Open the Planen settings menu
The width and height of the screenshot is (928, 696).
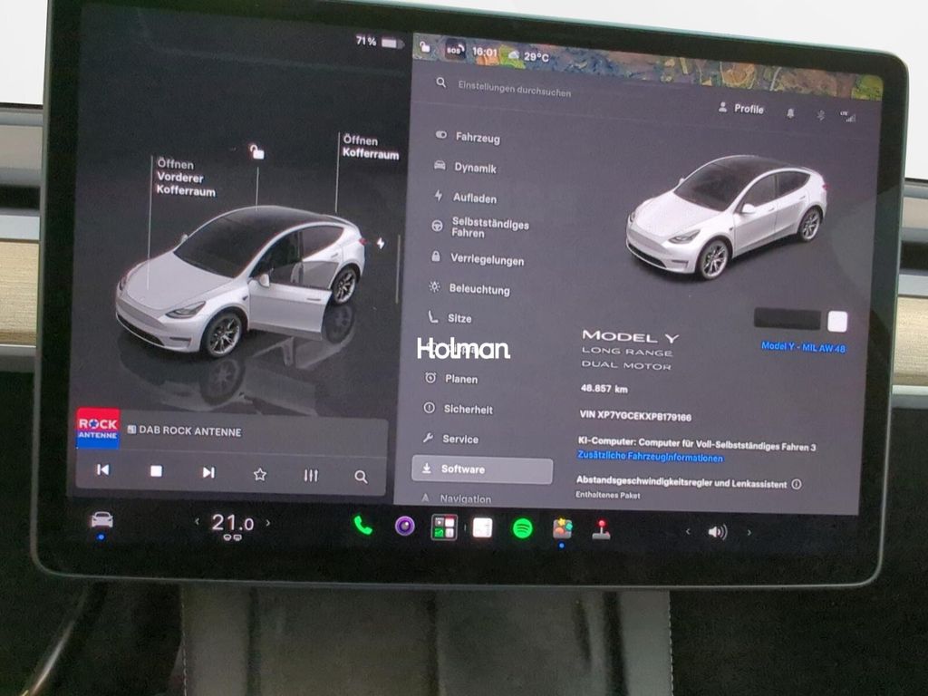(x=451, y=379)
